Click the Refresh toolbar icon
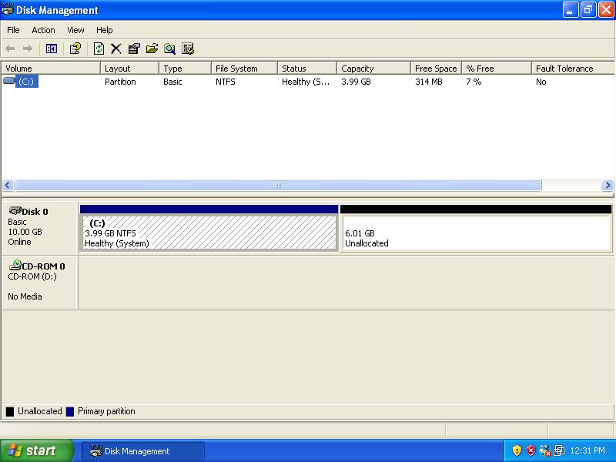This screenshot has width=616, height=462. pyautogui.click(x=99, y=49)
